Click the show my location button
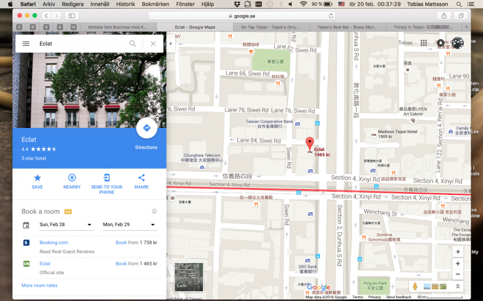483x301 pixels. point(457,252)
